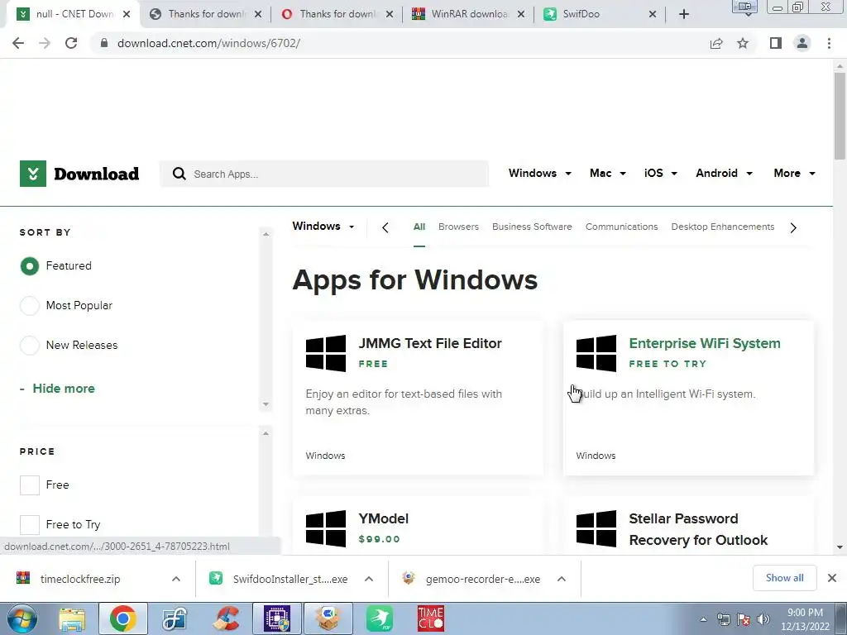Check the Free price filter
Viewport: 847px width, 635px height.
(x=30, y=485)
